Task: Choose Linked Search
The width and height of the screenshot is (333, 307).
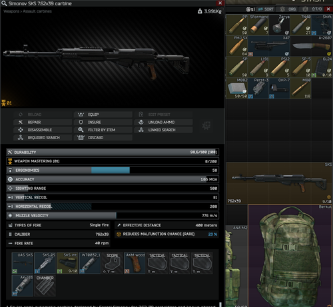Action: click(163, 130)
